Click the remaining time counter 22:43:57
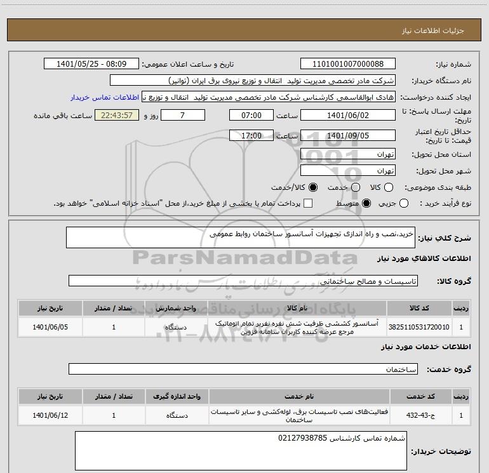The width and height of the screenshot is (489, 473). coord(117,115)
